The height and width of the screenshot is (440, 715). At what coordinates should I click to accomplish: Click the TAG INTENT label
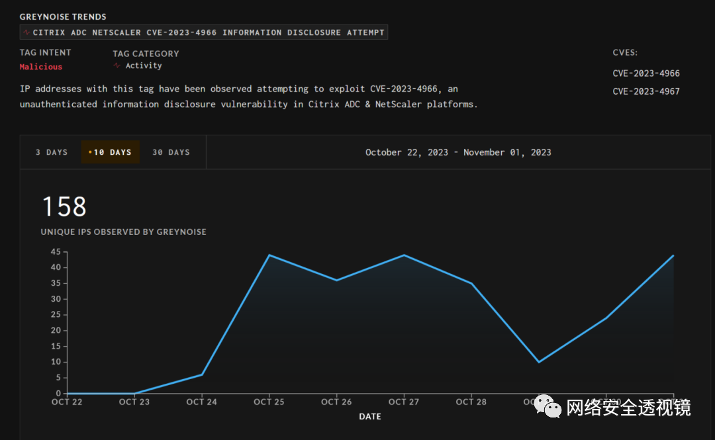(x=45, y=52)
